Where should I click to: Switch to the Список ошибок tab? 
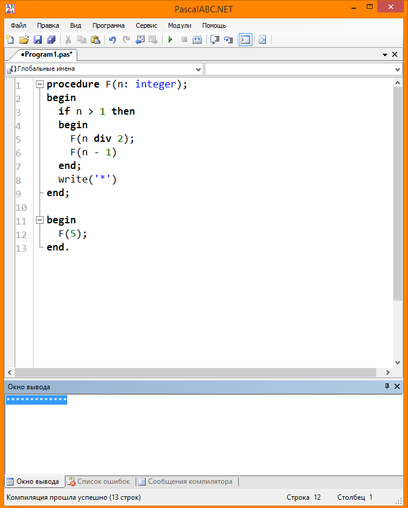(x=99, y=481)
